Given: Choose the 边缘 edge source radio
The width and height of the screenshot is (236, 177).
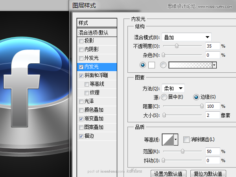Looking at the screenshot, I should point(196,97).
